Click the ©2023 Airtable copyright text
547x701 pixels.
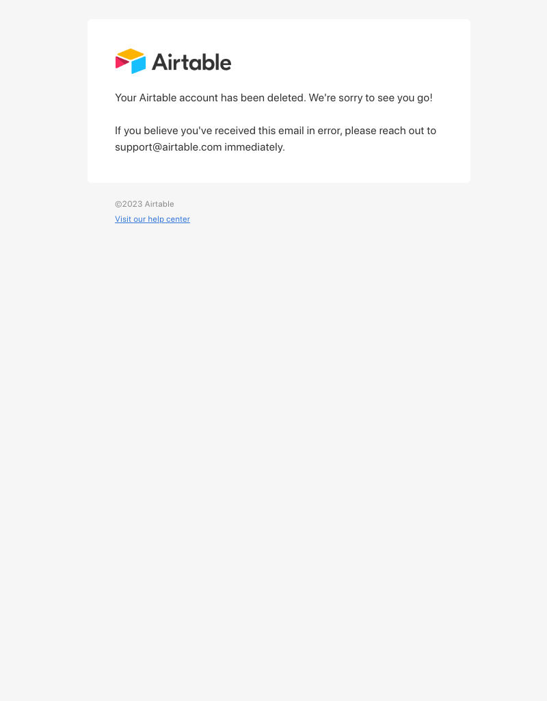click(x=144, y=204)
